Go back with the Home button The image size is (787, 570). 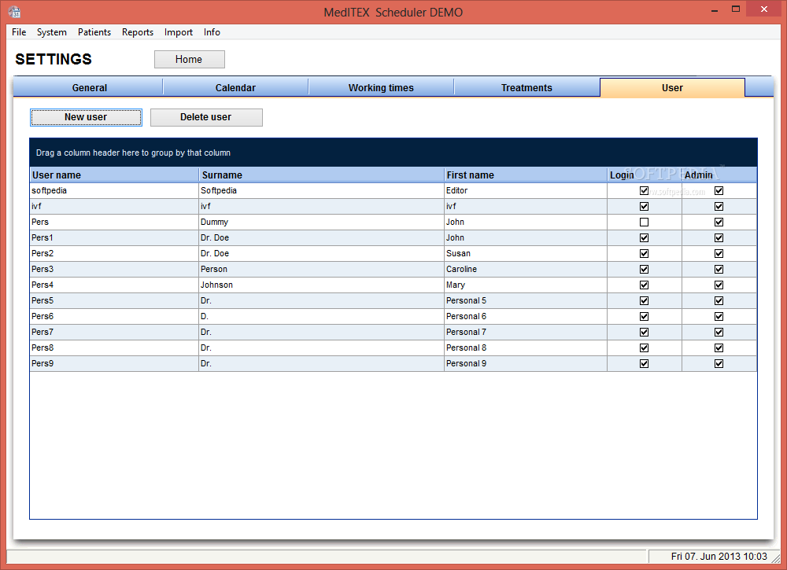[x=189, y=59]
